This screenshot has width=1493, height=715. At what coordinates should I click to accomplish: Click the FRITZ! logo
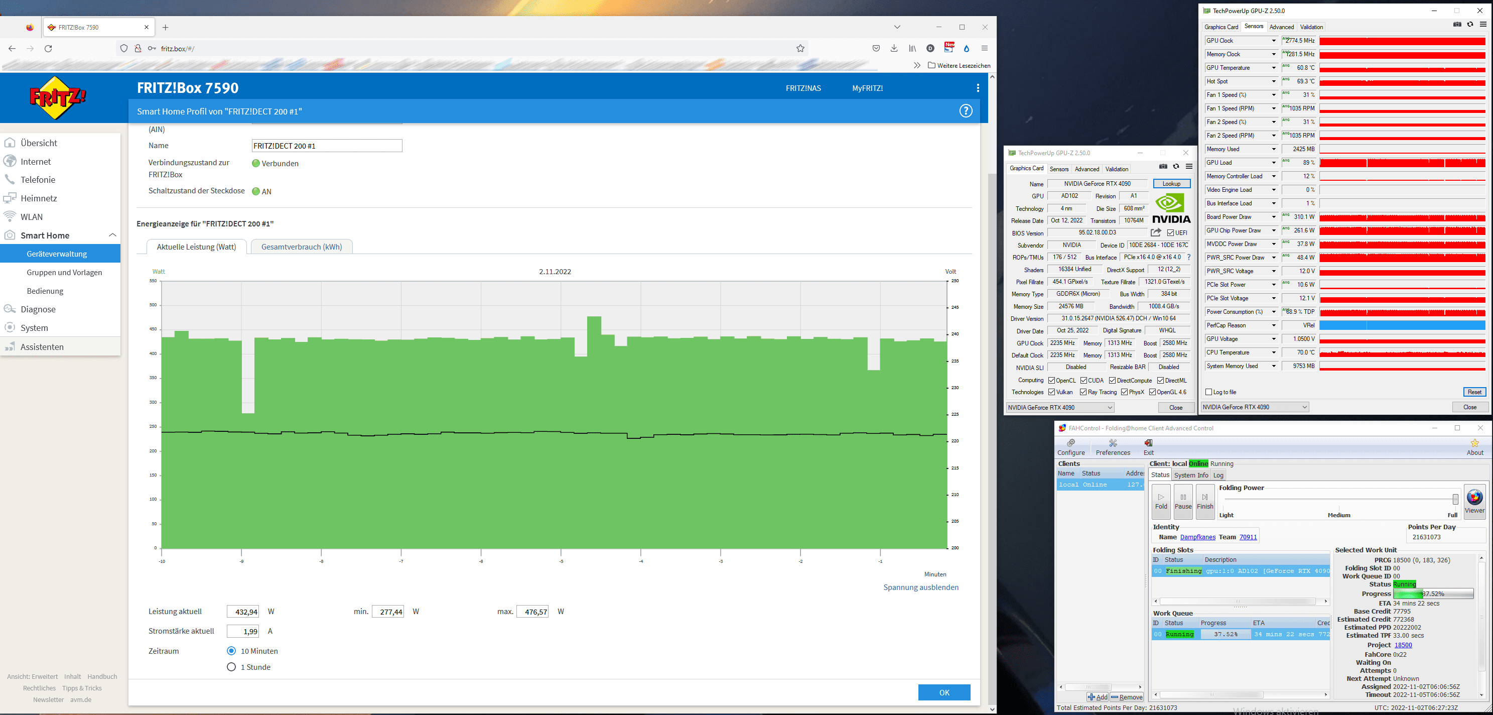(58, 97)
